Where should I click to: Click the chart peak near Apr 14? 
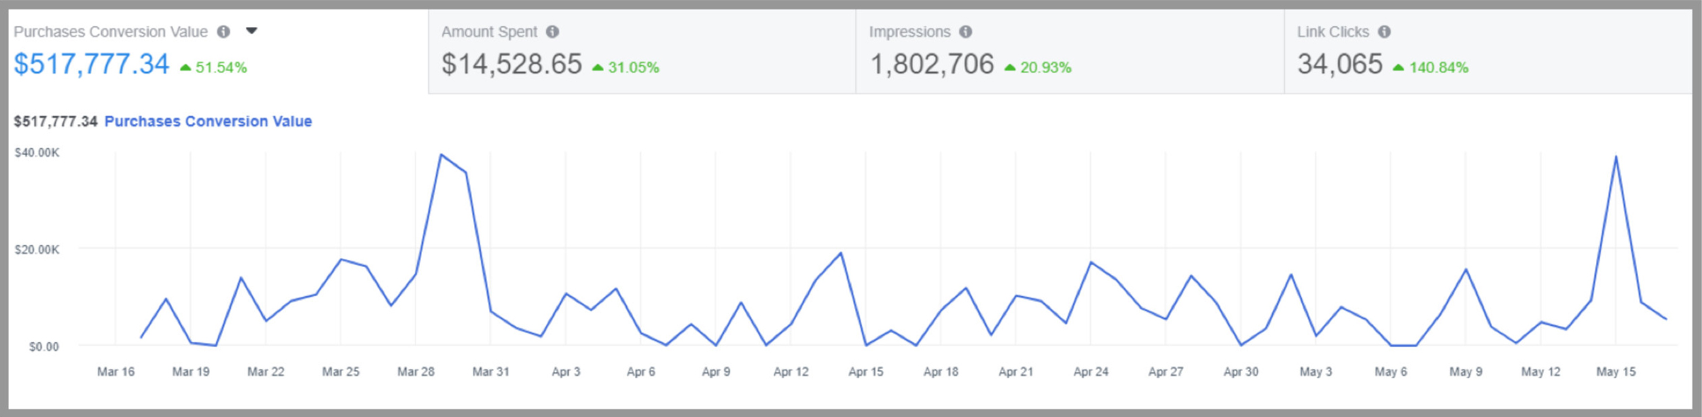pyautogui.click(x=841, y=253)
